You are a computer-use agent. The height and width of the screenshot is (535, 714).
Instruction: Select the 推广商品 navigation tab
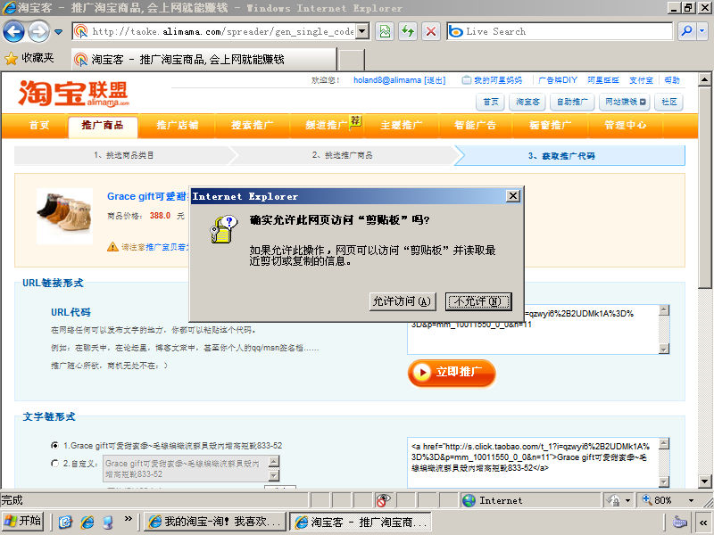[x=103, y=126]
